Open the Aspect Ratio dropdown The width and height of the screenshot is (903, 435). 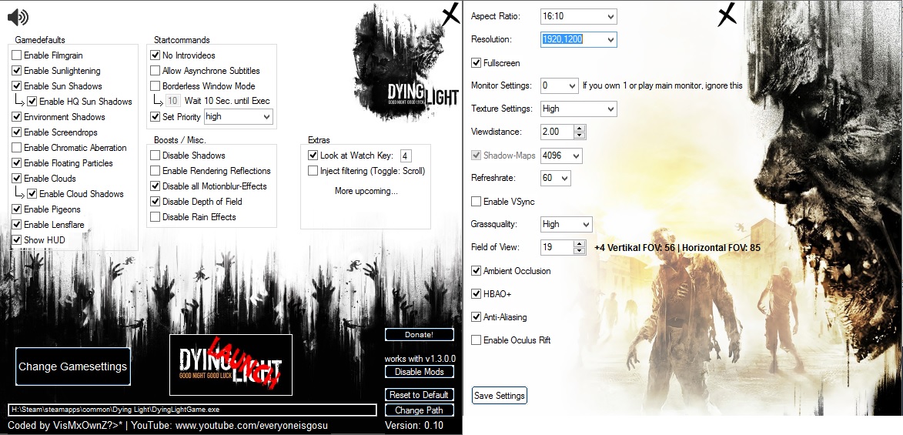click(579, 16)
